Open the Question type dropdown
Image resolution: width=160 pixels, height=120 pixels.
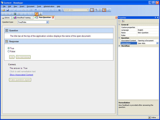coord(47,22)
